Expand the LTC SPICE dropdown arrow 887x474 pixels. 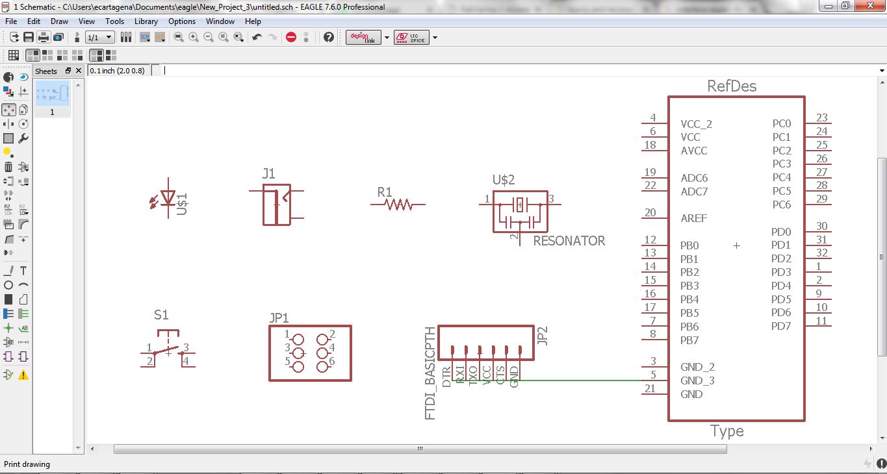(x=435, y=37)
